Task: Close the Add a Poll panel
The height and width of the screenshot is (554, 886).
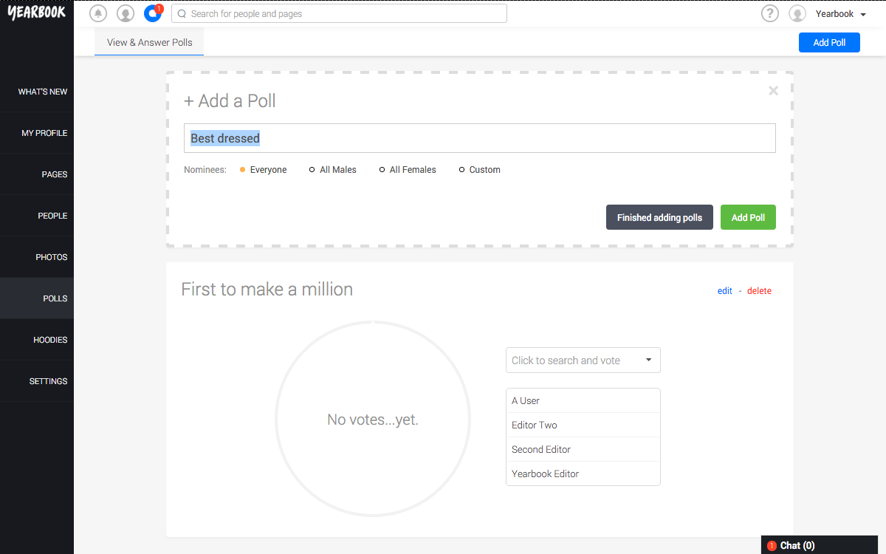Action: [x=773, y=91]
